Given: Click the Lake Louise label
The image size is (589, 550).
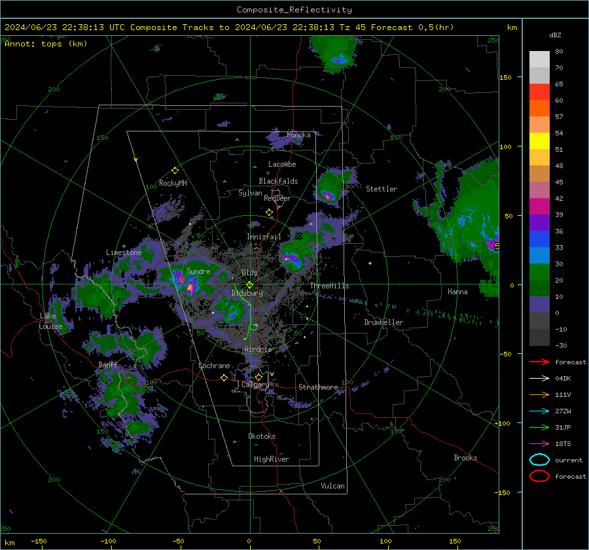Looking at the screenshot, I should pos(50,321).
